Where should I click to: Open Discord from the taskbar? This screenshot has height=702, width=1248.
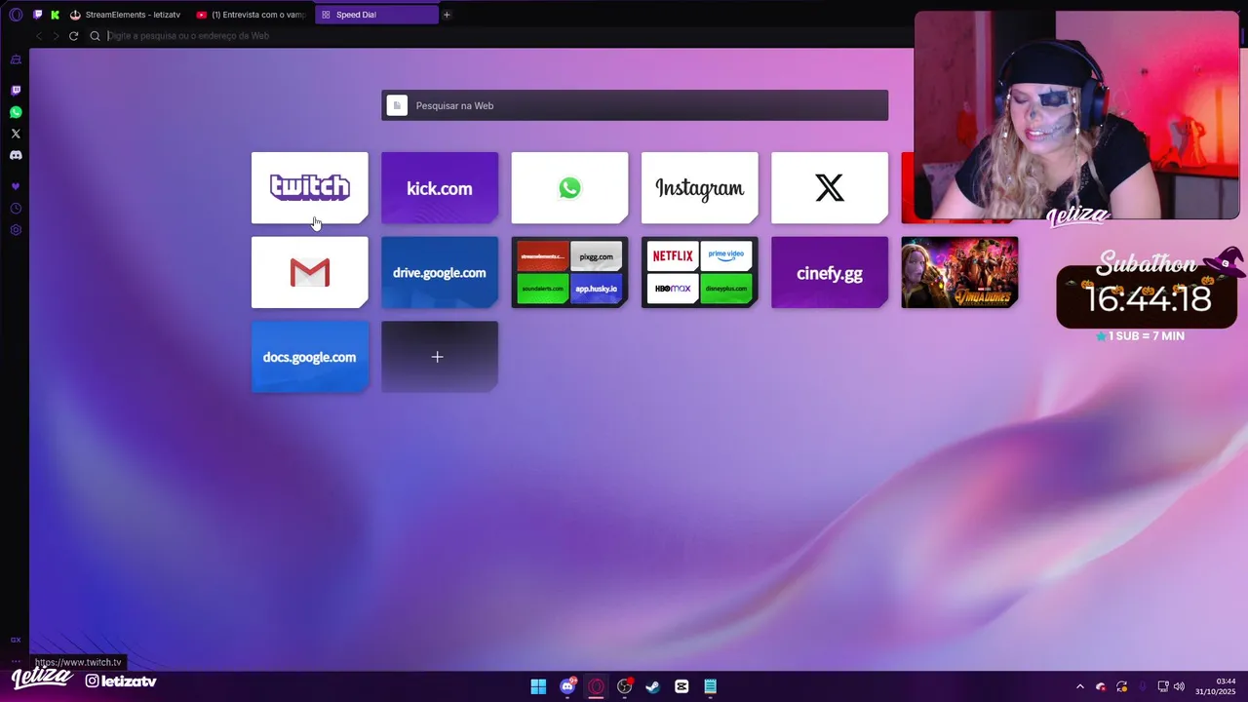pyautogui.click(x=567, y=686)
